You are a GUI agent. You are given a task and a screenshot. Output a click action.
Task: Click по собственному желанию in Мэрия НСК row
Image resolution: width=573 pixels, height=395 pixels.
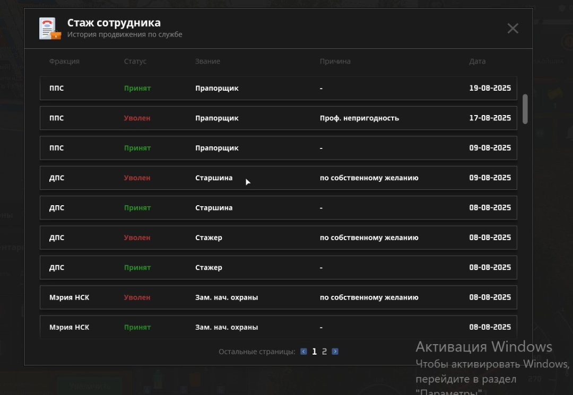coord(369,297)
